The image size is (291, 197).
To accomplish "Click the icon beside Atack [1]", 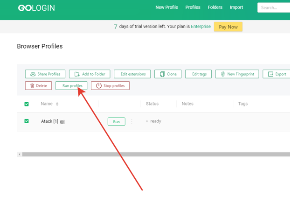I will (x=62, y=122).
